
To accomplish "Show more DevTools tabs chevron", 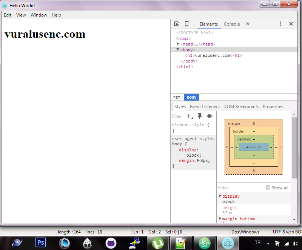I will [248, 24].
